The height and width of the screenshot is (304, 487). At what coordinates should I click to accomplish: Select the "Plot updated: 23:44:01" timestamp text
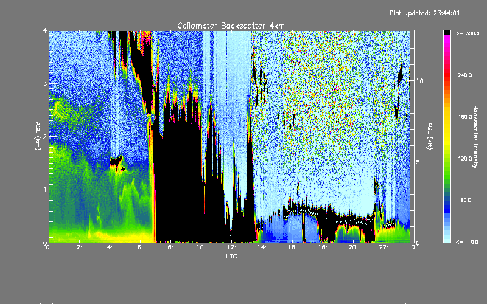coord(424,13)
